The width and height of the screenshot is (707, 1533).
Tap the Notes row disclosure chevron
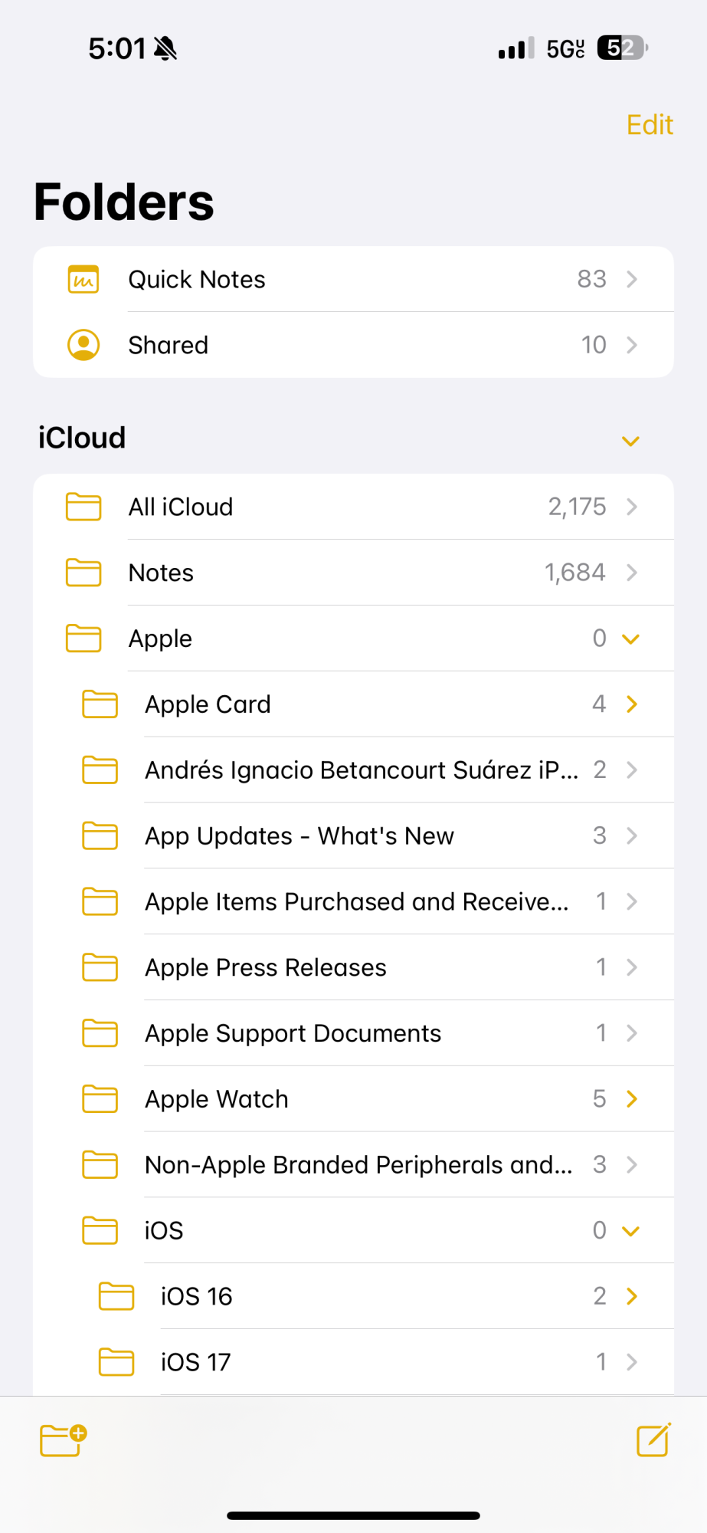[632, 573]
